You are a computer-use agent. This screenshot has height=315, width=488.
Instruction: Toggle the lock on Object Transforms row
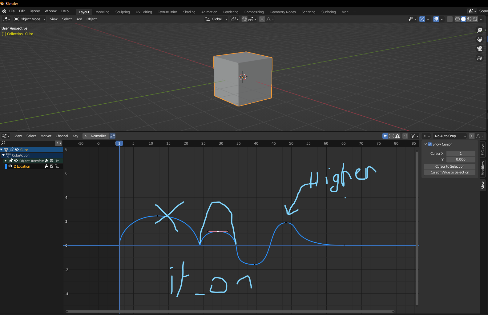[x=57, y=161]
